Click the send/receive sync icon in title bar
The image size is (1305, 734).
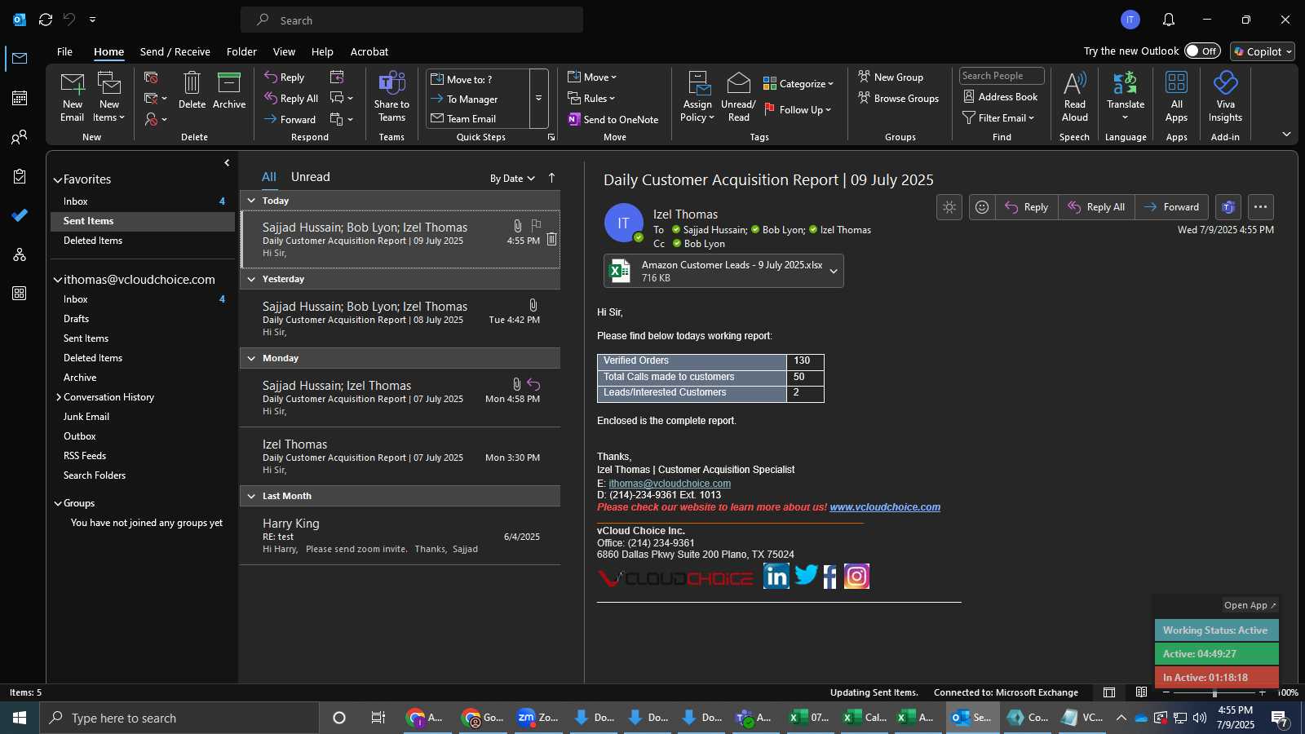[46, 19]
